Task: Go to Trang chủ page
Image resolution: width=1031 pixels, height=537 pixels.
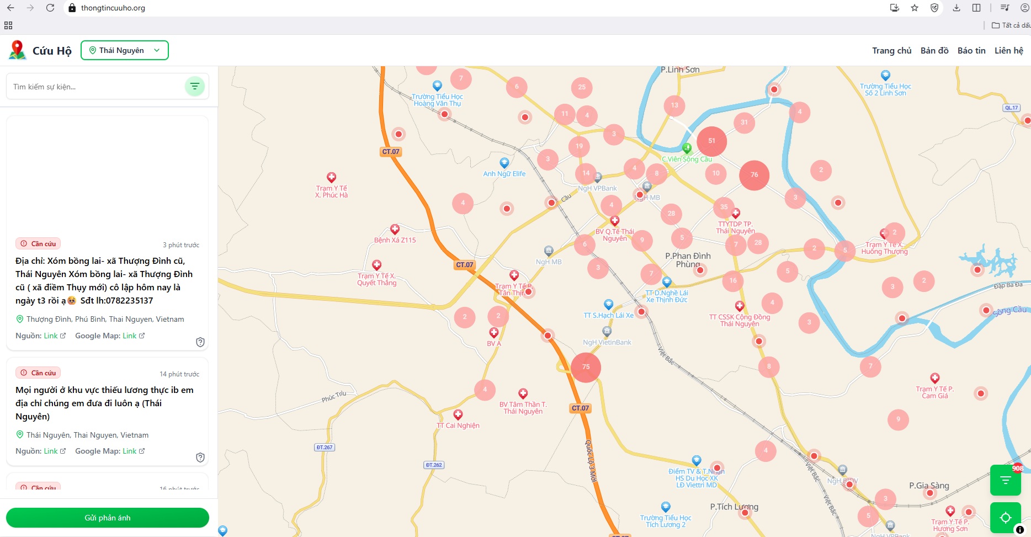Action: 891,50
